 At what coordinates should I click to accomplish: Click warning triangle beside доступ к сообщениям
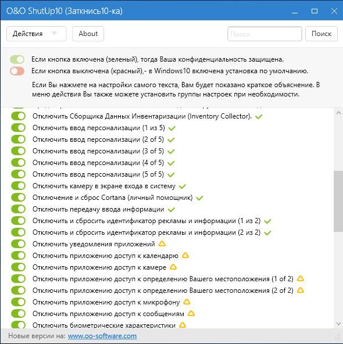coord(191,313)
